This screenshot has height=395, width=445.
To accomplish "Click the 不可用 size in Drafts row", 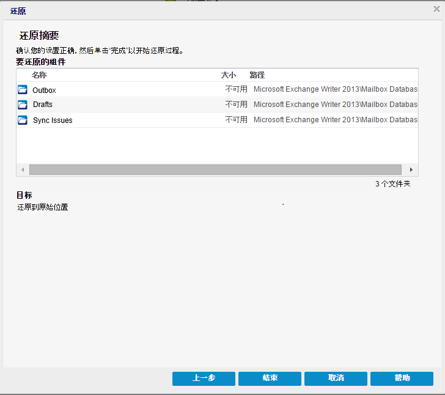I will click(237, 105).
